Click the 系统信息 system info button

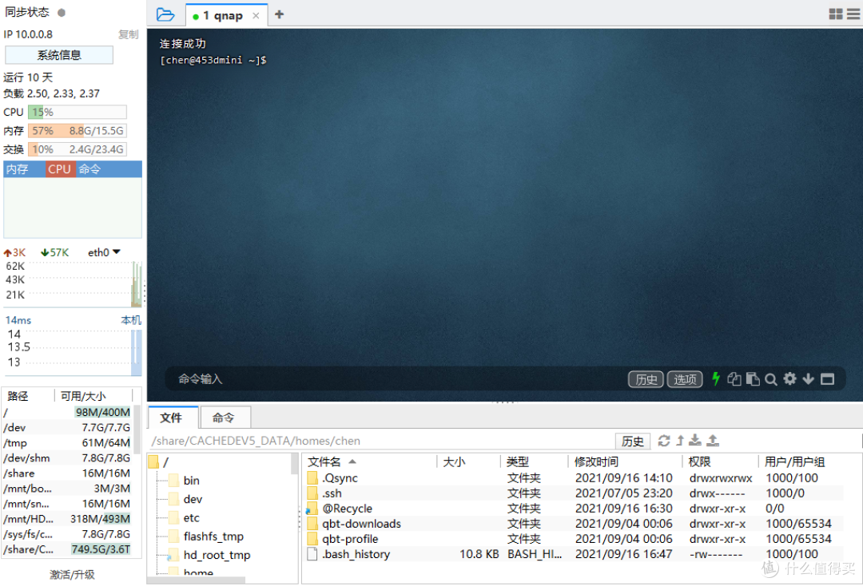point(59,55)
